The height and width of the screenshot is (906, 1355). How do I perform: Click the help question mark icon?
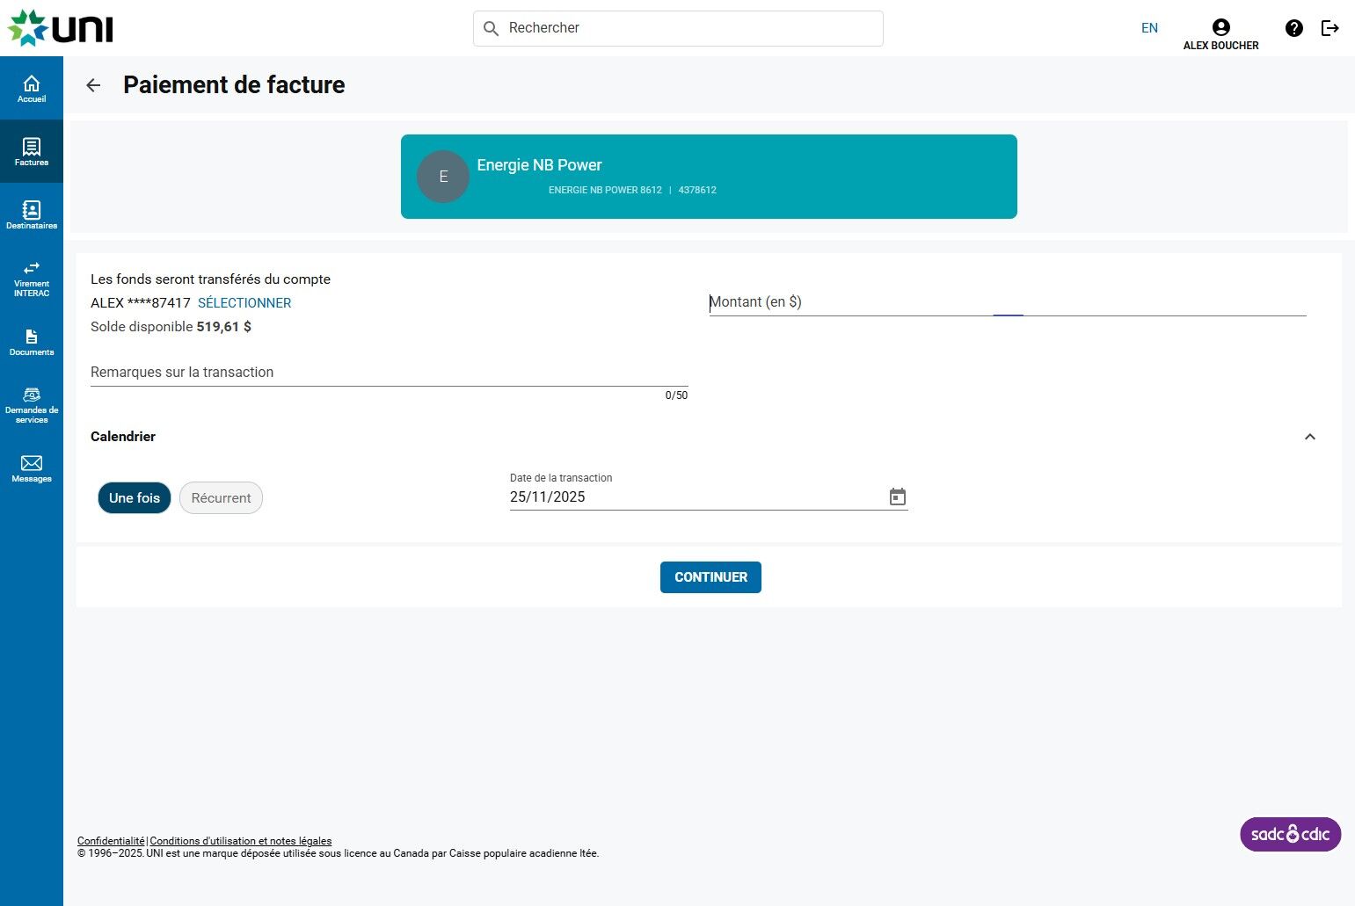click(x=1293, y=28)
